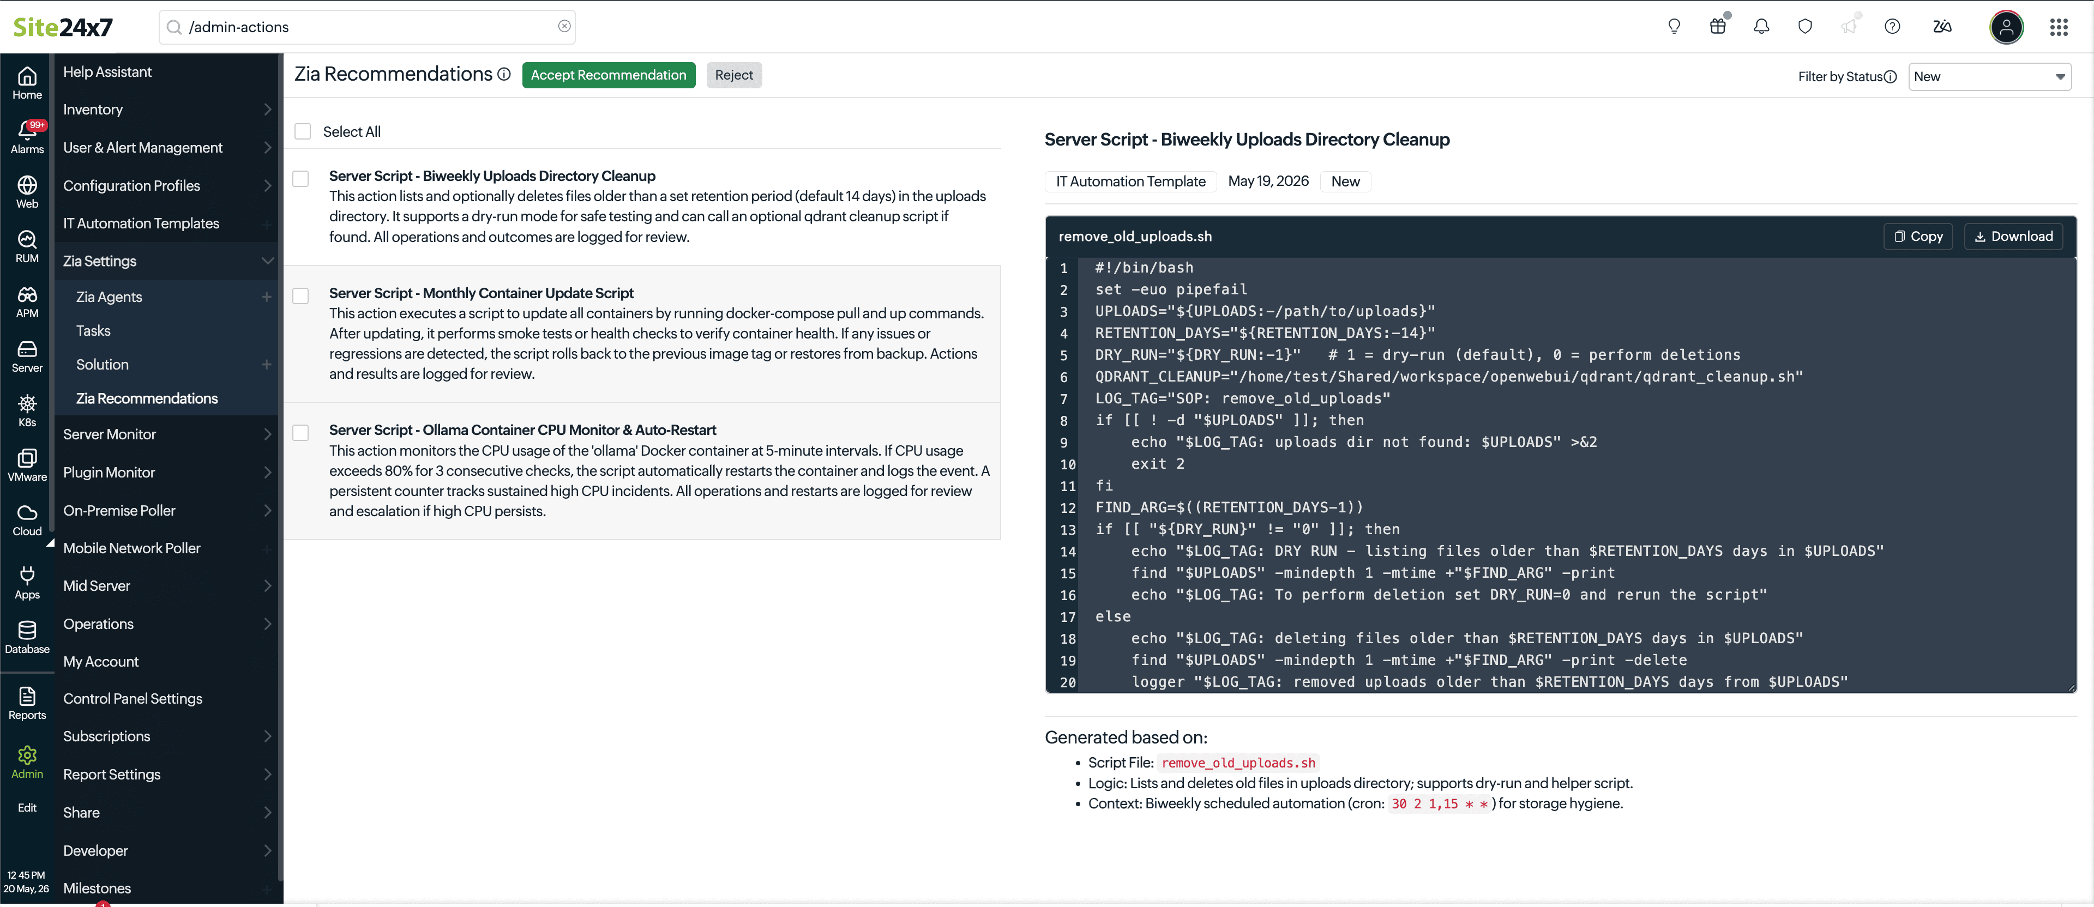Check the Monthly Container Update Script checkbox
Screen dimensions: 2094x907
[301, 296]
